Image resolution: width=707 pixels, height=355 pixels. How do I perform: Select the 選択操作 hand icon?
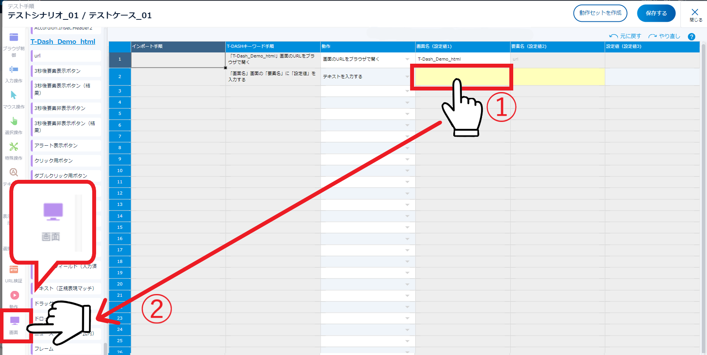pos(14,122)
